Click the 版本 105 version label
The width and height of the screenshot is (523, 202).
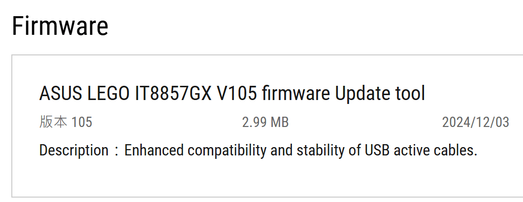coord(65,122)
